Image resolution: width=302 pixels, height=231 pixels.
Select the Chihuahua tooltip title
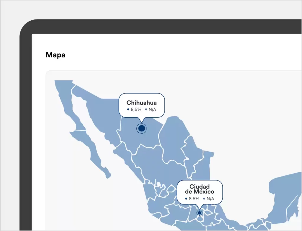(x=142, y=103)
